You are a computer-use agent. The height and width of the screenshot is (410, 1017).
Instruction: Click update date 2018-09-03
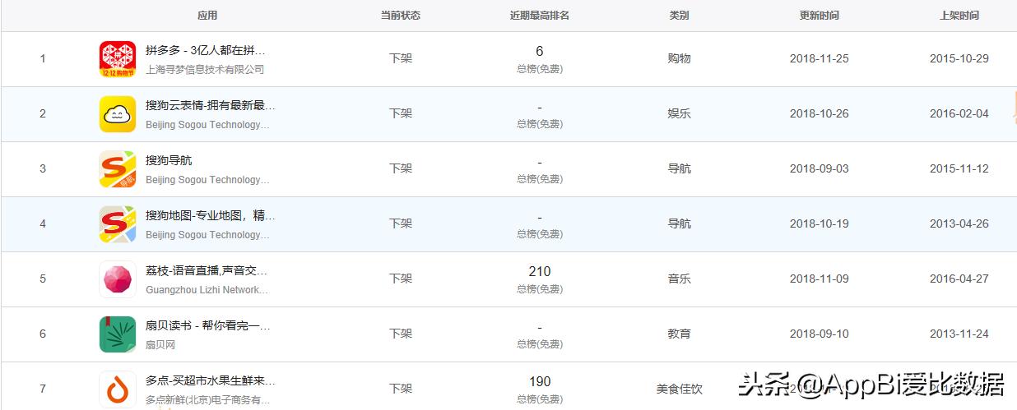pos(820,169)
